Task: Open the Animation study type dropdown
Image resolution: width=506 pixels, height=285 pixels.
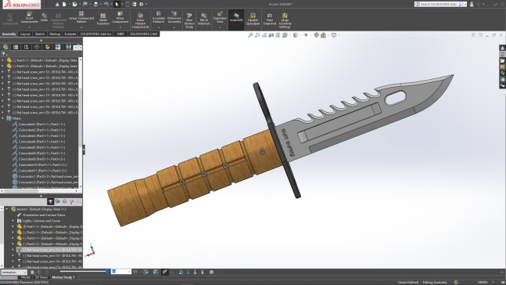Action: click(14, 272)
